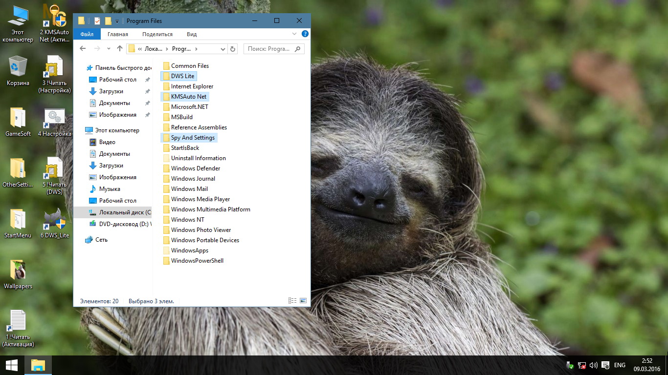Click the refresh button in address bar
Image resolution: width=668 pixels, height=375 pixels.
[x=233, y=49]
